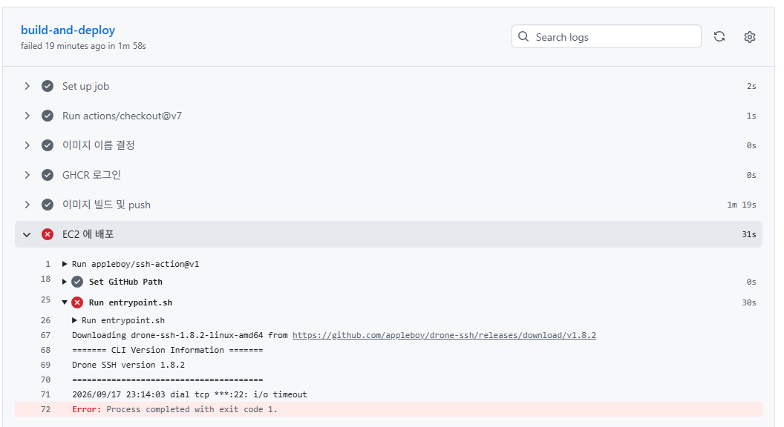The height and width of the screenshot is (427, 784).
Task: Expand the 이미지 빌드 및 push step
Action: pos(27,205)
